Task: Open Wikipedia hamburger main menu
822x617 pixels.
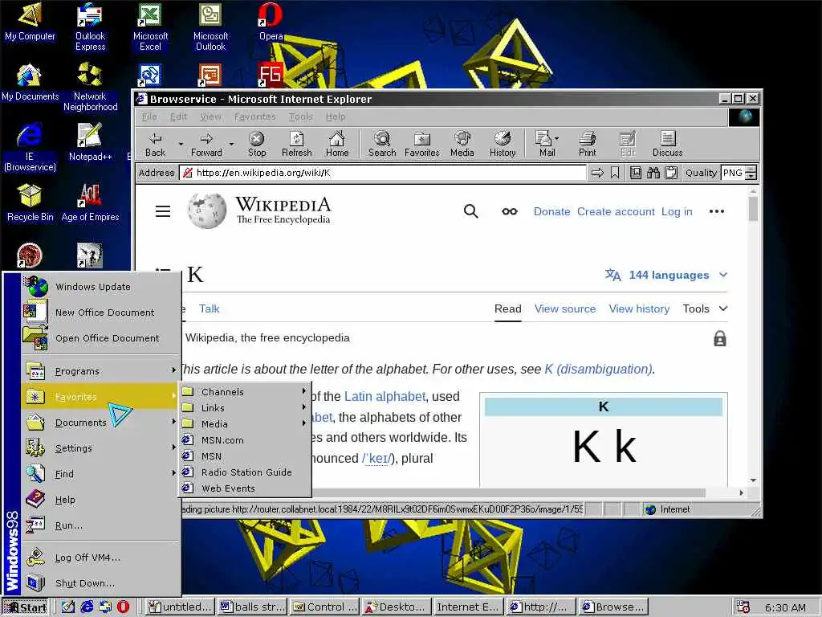Action: tap(163, 211)
